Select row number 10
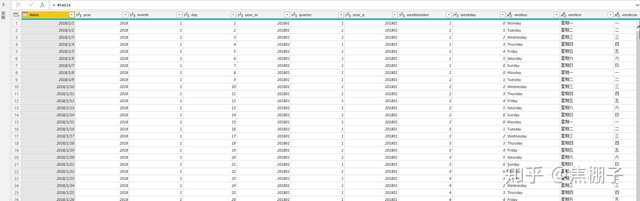 click(16, 87)
